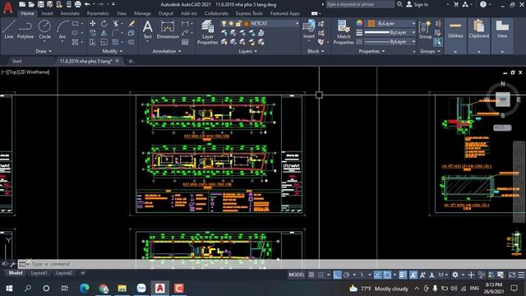The width and height of the screenshot is (526, 296).
Task: Select the Line drawing tool
Action: click(9, 30)
